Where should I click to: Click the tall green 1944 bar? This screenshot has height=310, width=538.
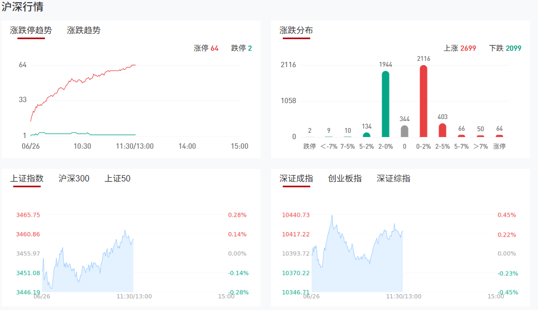386,104
